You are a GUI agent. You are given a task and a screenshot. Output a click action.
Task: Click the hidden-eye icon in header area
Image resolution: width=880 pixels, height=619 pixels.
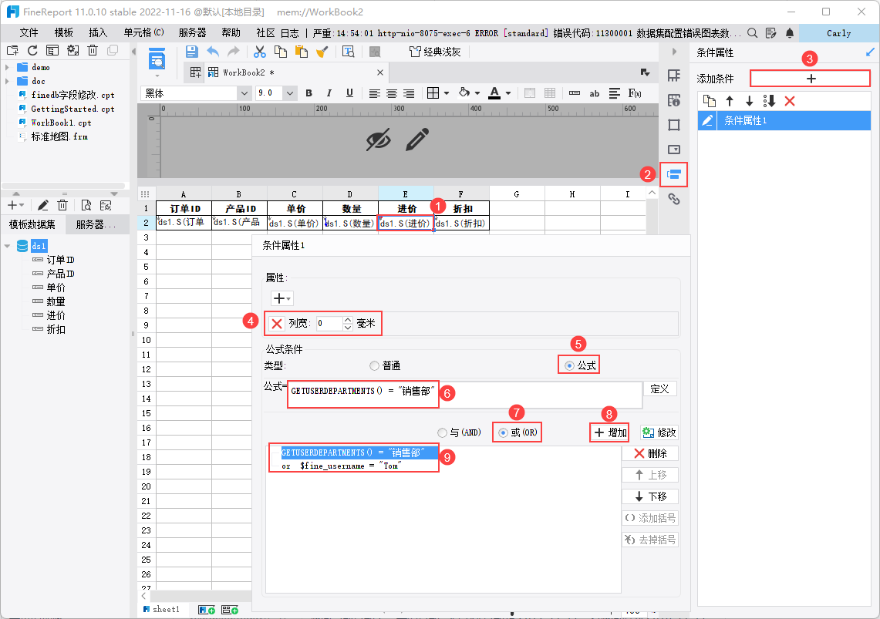point(378,140)
